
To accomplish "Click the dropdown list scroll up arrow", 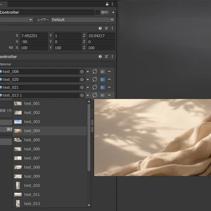I will point(89,101).
